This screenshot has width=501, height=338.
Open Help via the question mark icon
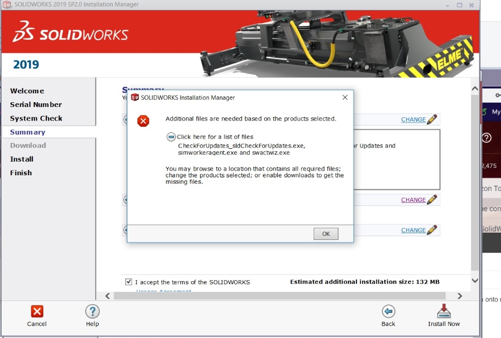pyautogui.click(x=92, y=311)
